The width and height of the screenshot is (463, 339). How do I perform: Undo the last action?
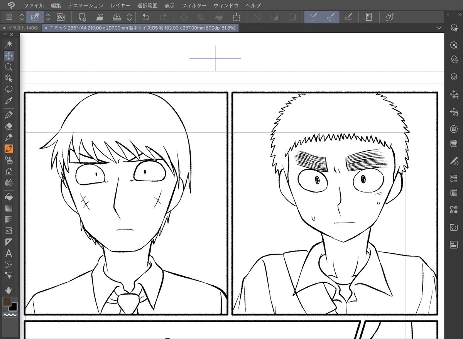click(x=145, y=17)
